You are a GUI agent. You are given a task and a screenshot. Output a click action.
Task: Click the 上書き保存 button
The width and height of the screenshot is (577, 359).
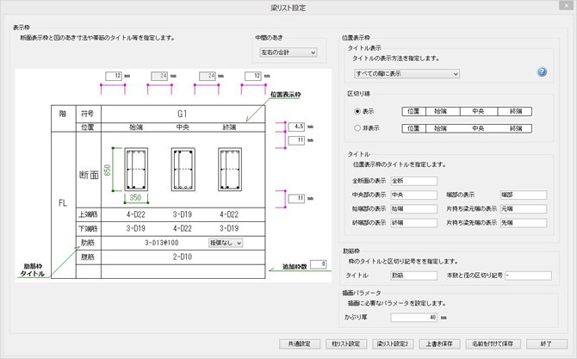[x=439, y=344]
